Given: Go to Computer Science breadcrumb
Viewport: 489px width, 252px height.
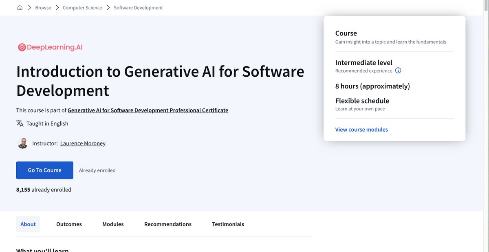Looking at the screenshot, I should point(82,8).
